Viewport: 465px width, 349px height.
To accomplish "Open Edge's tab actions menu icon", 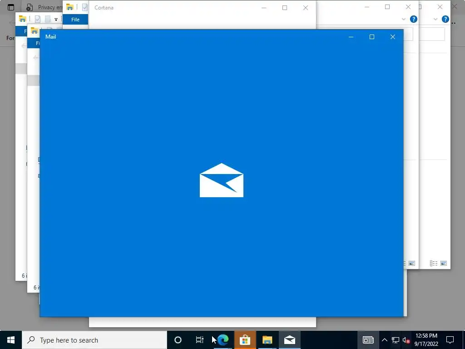I will (x=11, y=7).
